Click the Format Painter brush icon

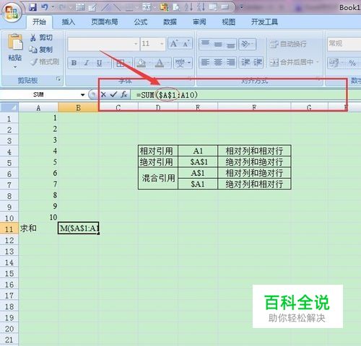tap(34, 62)
